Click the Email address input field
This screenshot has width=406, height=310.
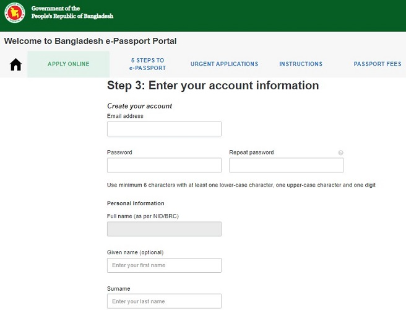click(164, 129)
